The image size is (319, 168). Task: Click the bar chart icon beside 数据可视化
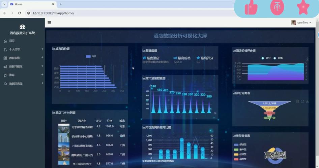(x=5, y=67)
